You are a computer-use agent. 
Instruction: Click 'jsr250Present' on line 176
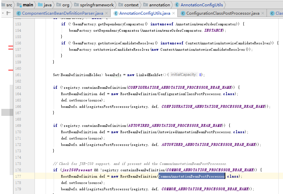tap(77, 170)
